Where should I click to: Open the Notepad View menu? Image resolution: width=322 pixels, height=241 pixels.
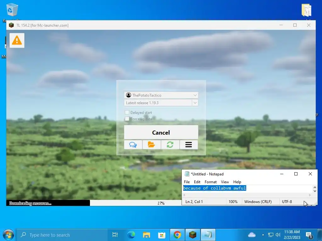point(225,182)
